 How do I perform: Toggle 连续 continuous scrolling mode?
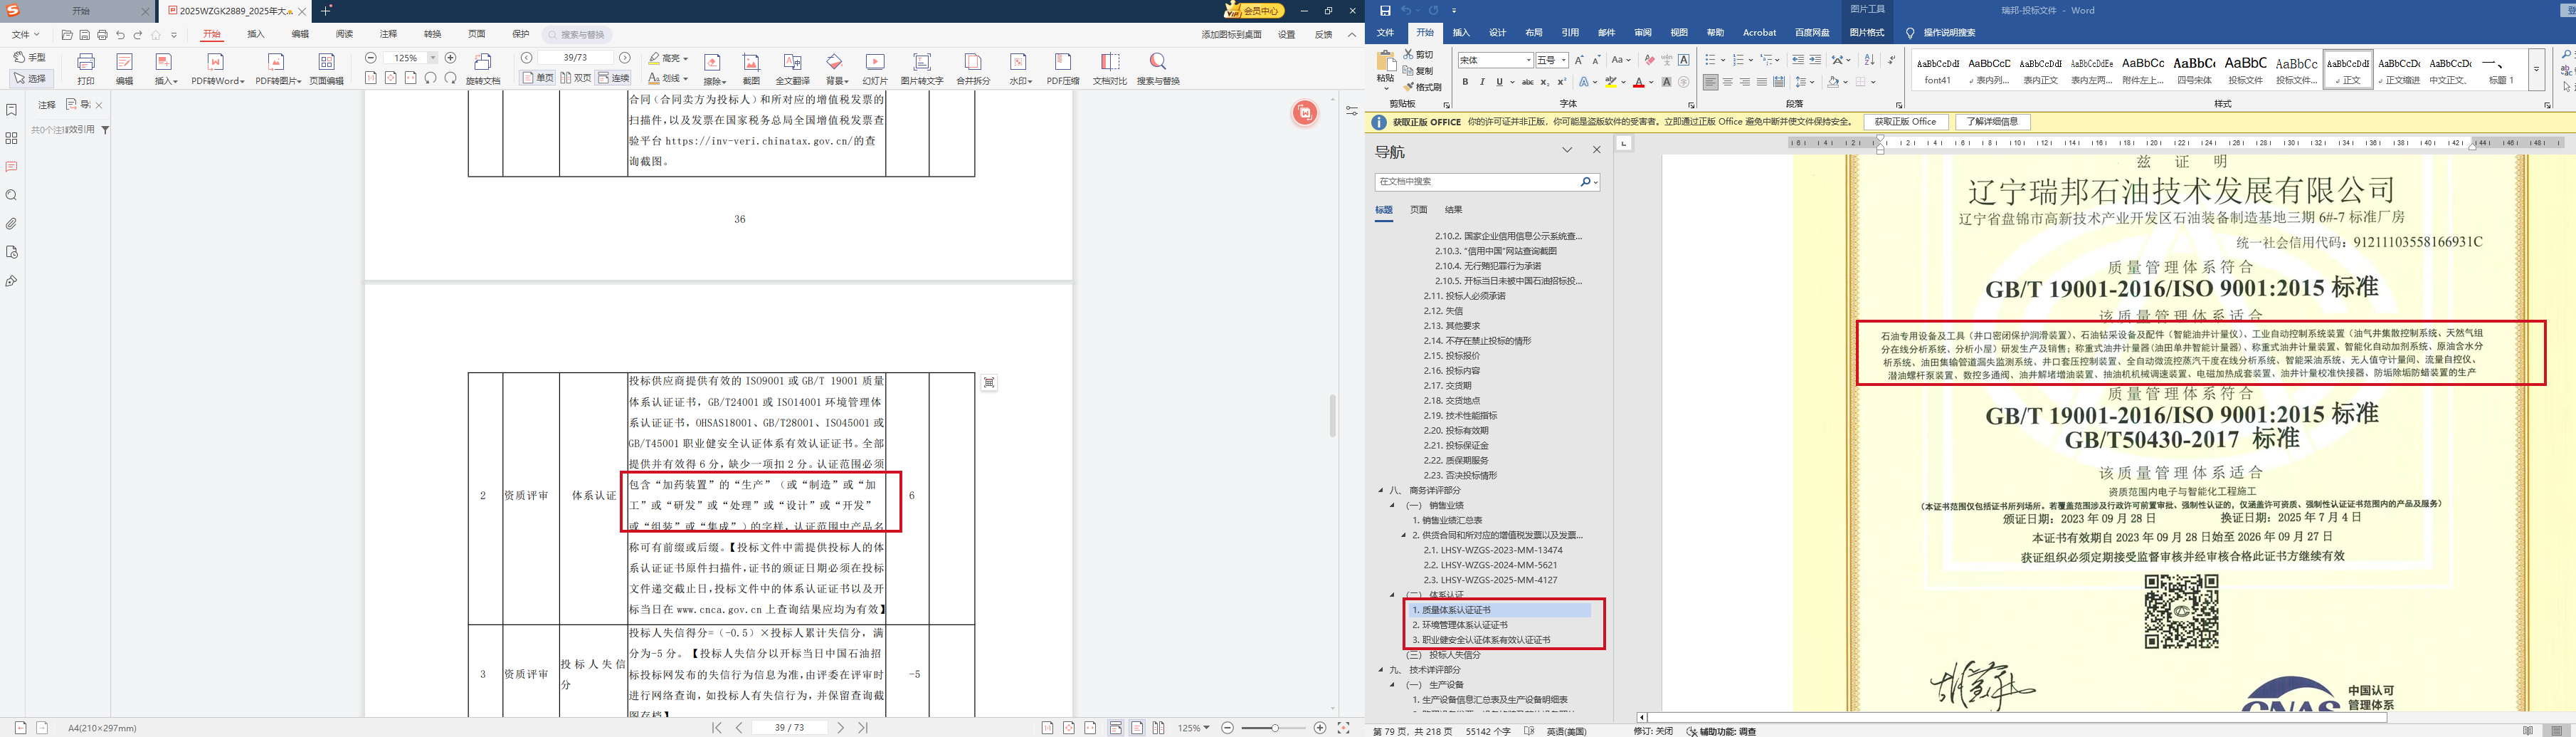(x=614, y=78)
